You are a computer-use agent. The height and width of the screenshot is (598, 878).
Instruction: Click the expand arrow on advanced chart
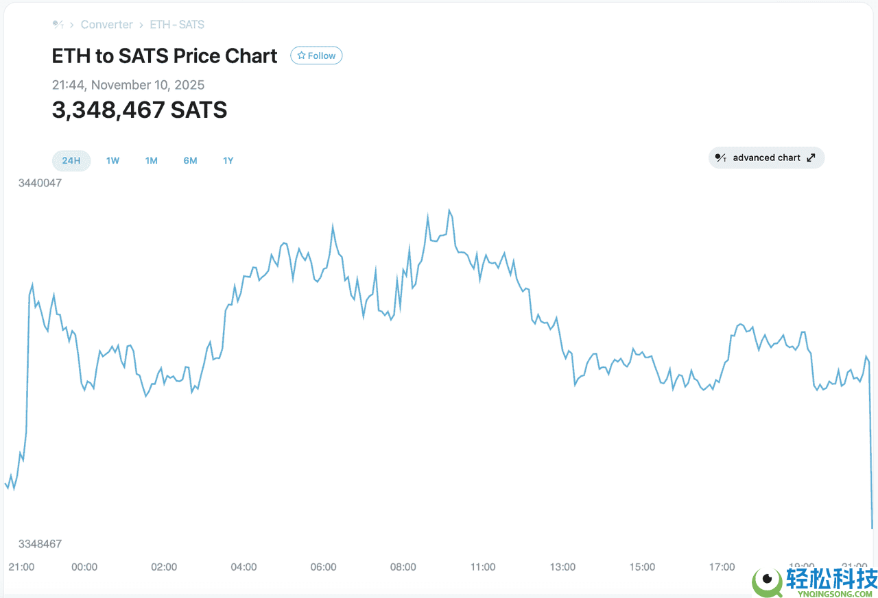pyautogui.click(x=811, y=158)
